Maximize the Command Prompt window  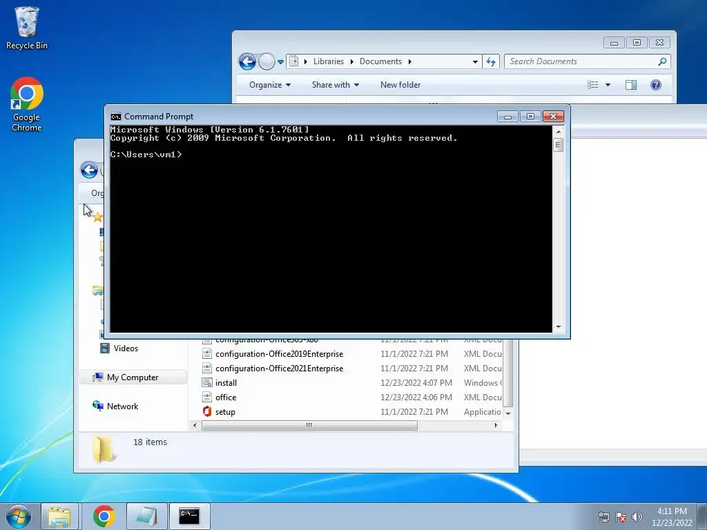pyautogui.click(x=530, y=117)
